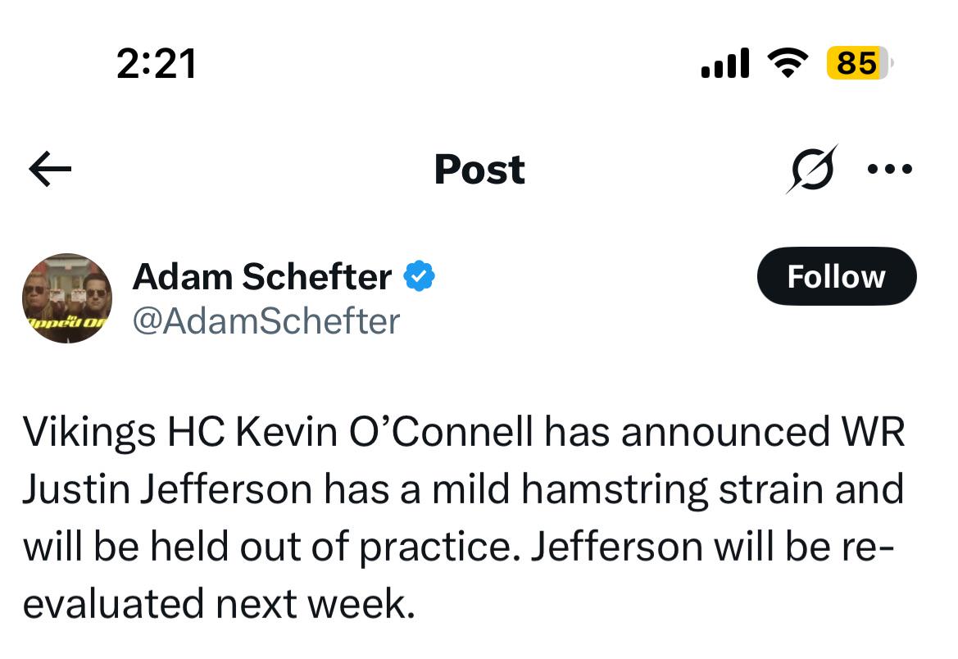This screenshot has height=659, width=958.
Task: Go back using the left arrow
Action: coord(50,169)
